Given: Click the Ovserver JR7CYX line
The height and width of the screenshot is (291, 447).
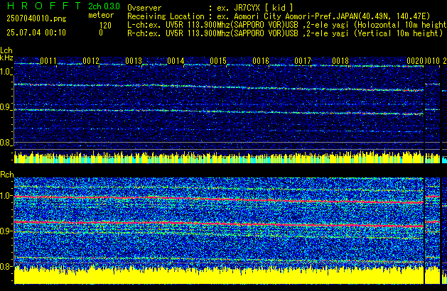Looking at the screenshot, I should [210, 8].
